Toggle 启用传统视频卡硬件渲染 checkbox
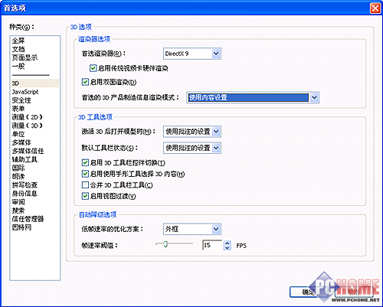The width and height of the screenshot is (383, 307). point(93,68)
